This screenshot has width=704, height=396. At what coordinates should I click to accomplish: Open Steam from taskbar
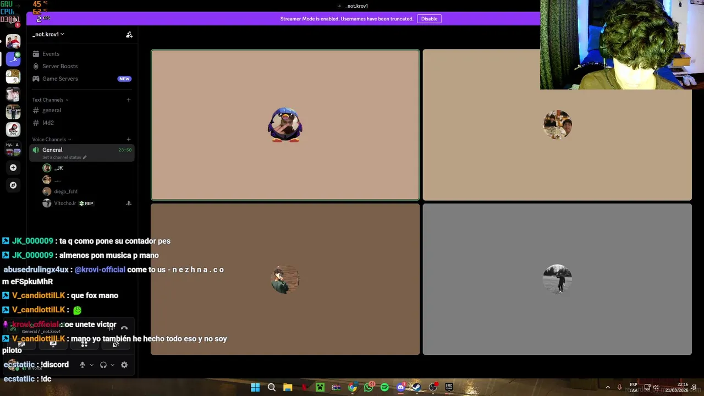pyautogui.click(x=417, y=387)
